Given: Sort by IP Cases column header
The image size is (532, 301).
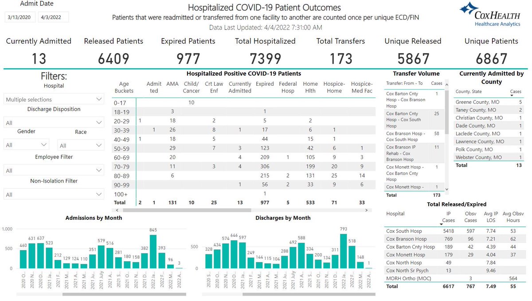Looking at the screenshot, I should click(449, 217).
